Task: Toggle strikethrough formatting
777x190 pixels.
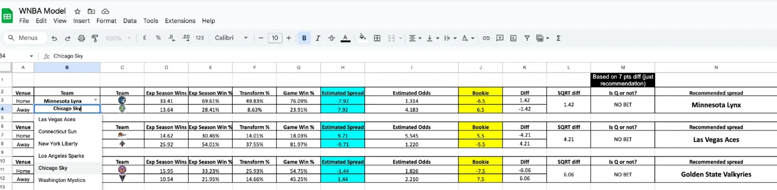Action: pos(331,38)
